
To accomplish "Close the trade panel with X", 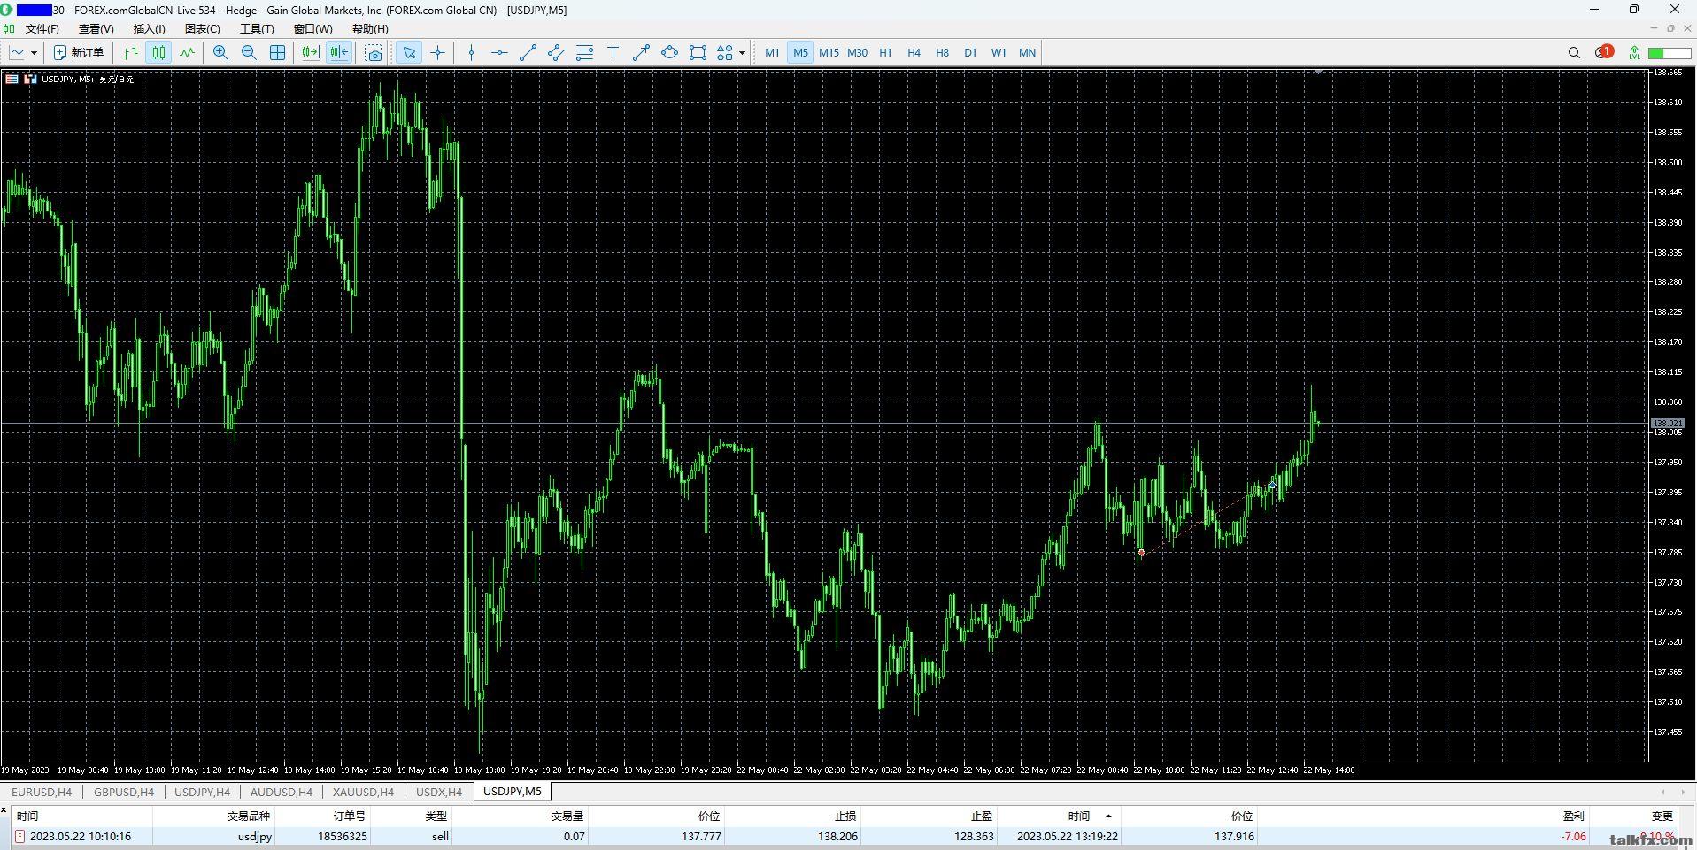I will click(4, 809).
